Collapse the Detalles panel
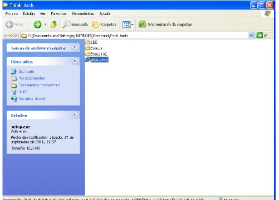Image resolution: width=279 pixels, height=200 pixels. (x=75, y=115)
